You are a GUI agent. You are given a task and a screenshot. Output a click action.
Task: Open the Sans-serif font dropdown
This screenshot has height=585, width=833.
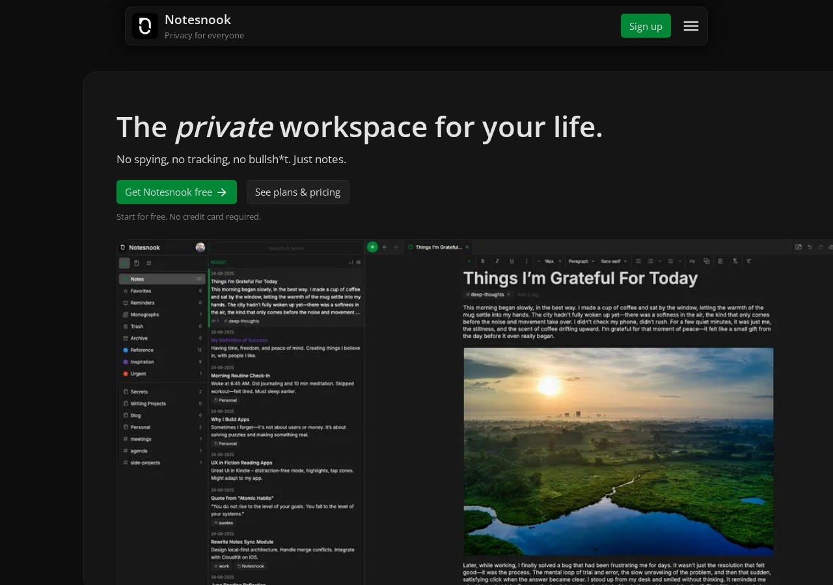coord(614,261)
